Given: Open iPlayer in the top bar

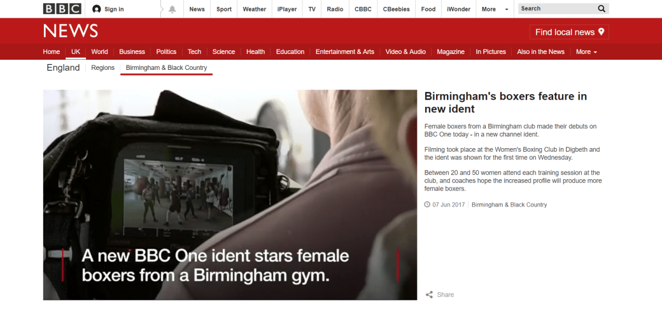Looking at the screenshot, I should click(287, 9).
